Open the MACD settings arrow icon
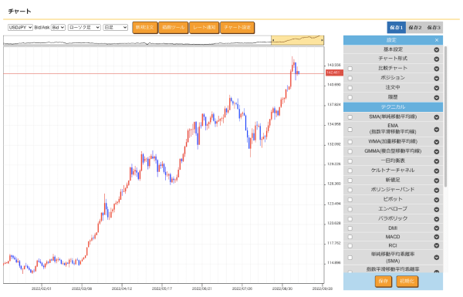Image resolution: width=463 pixels, height=297 pixels. (x=437, y=237)
